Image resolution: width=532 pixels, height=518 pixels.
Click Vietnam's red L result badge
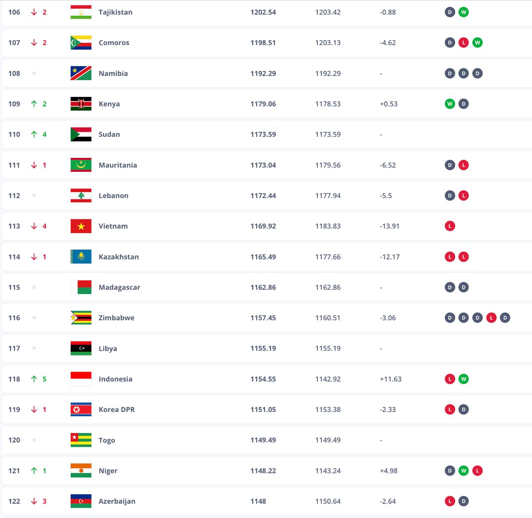[450, 226]
